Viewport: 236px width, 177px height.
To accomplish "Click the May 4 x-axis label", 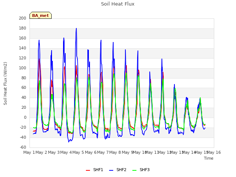I will point(66,152).
